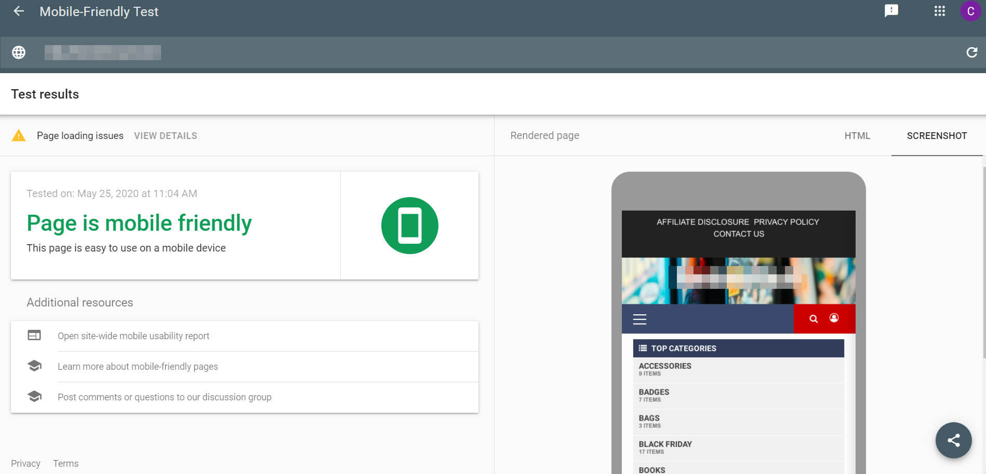Screen dimensions: 986x474
Task: Click the floating share button
Action: tap(953, 440)
